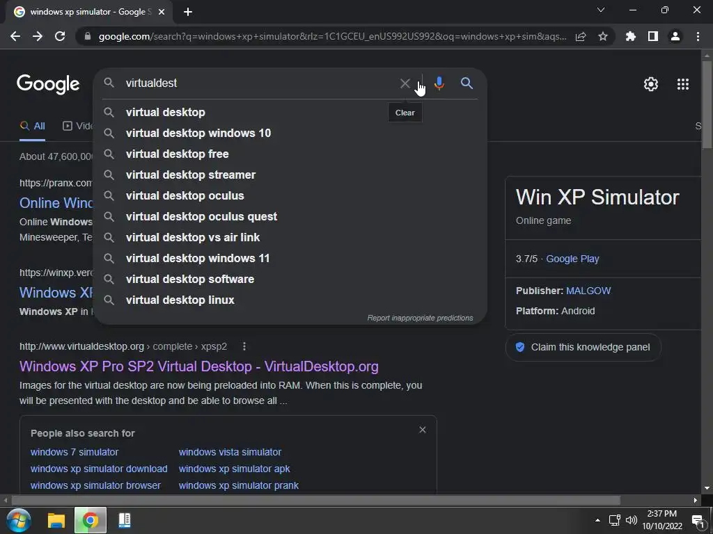
Task: Open the notebook app on the taskbar
Action: click(124, 520)
